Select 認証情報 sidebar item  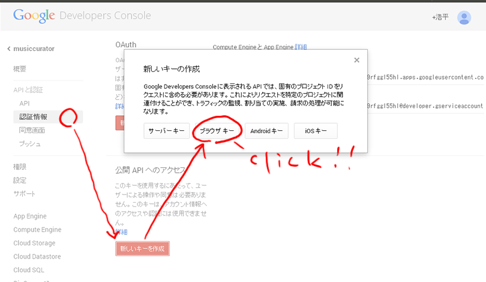[x=48, y=117]
